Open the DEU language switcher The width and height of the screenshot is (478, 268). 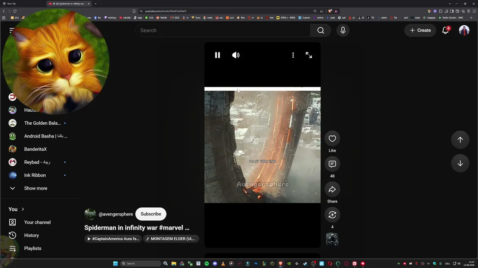(447, 264)
